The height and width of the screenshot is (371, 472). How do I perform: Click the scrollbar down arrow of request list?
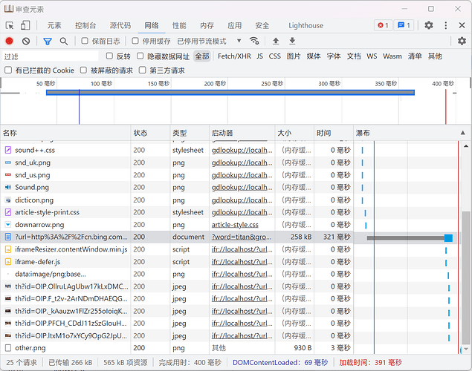466,349
